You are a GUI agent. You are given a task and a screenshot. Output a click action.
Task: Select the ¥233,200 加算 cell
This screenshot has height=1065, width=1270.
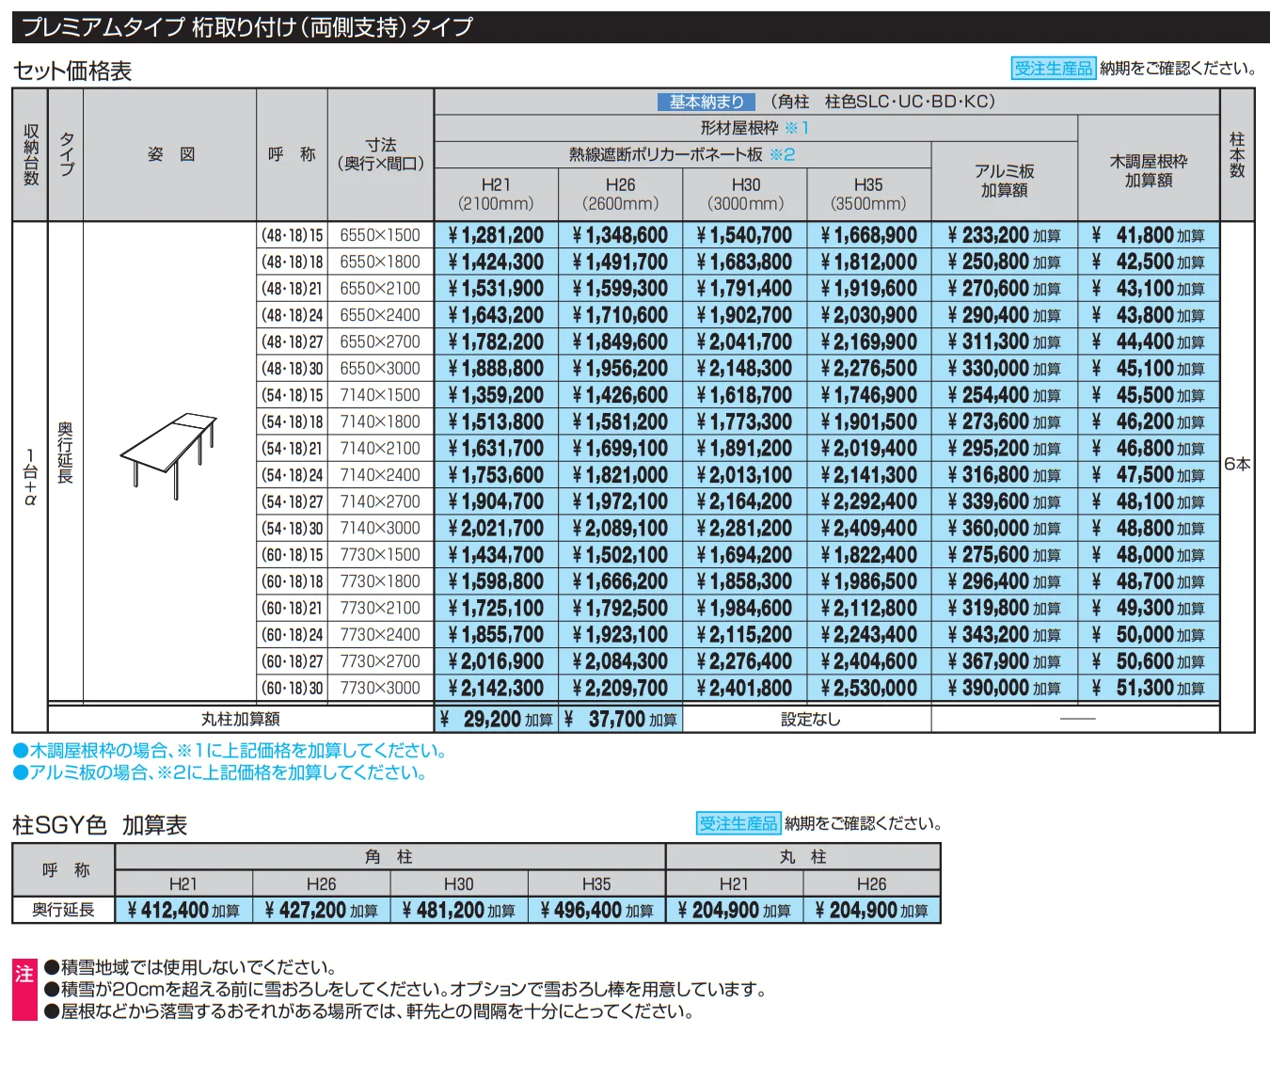click(1005, 235)
